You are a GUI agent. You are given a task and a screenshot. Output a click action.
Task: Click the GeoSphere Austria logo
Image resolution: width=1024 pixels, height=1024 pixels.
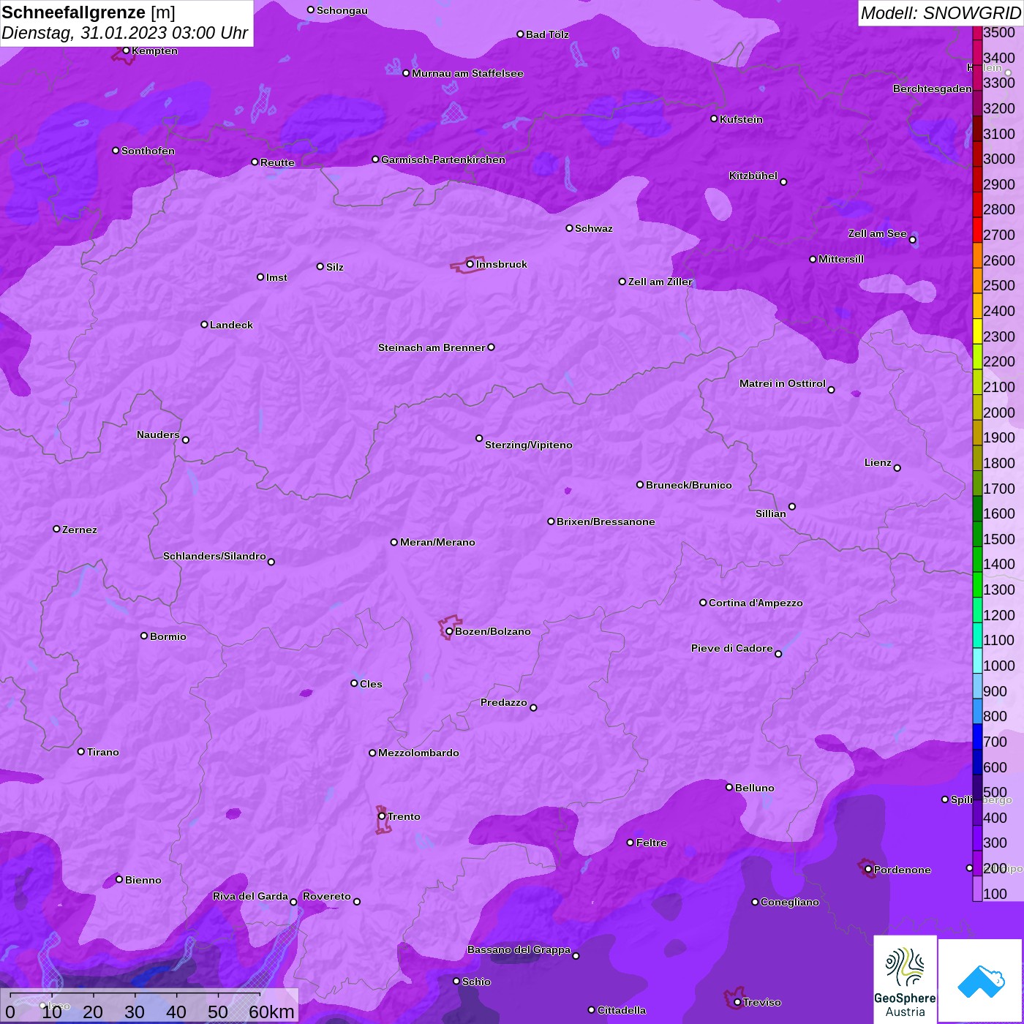click(x=905, y=979)
